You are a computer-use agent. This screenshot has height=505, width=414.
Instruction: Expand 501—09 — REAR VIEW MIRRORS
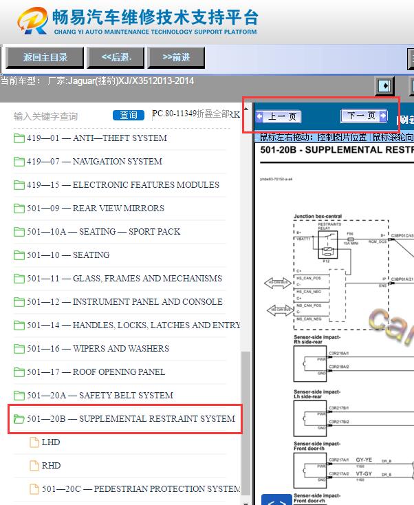pyautogui.click(x=96, y=208)
